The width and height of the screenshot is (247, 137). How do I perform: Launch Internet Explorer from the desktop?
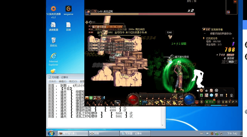click(53, 59)
